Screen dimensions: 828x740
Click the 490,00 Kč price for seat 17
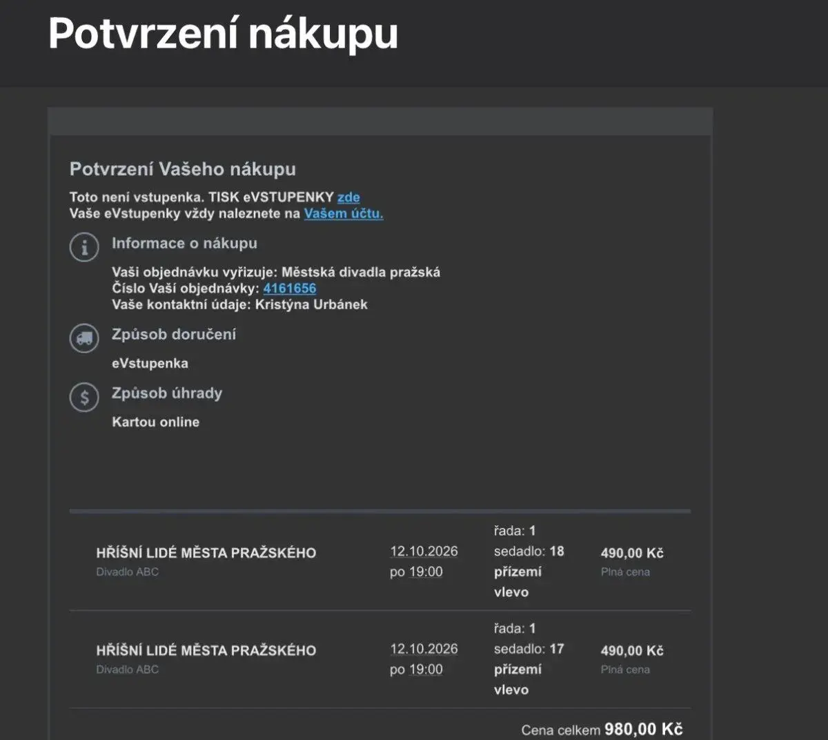point(632,650)
